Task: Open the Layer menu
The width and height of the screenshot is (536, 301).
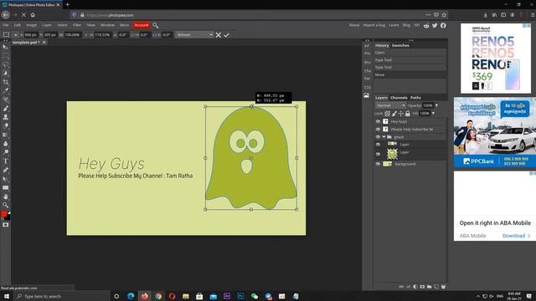Action: tap(47, 25)
